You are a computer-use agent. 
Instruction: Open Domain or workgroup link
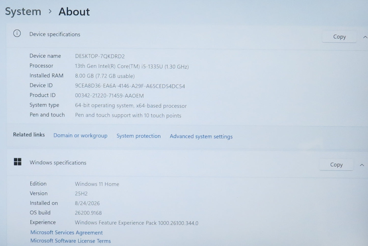(80, 135)
